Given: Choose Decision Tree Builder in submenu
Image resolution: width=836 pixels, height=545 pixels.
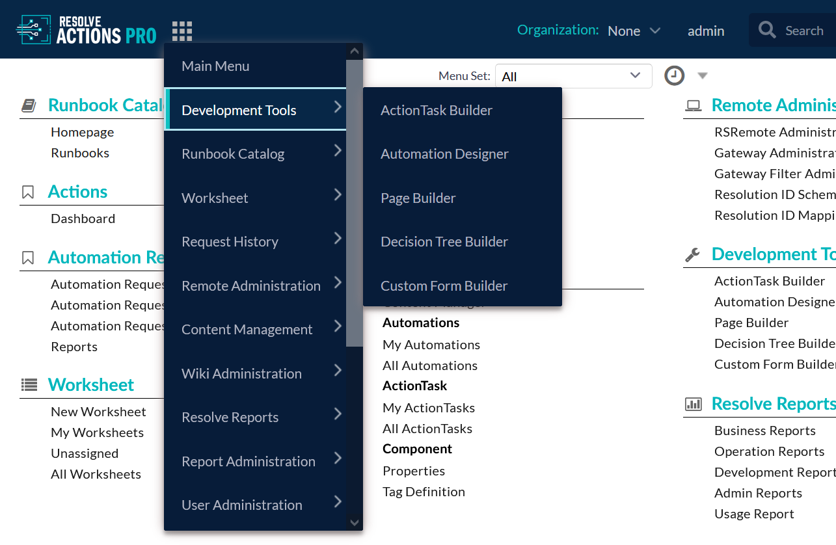Looking at the screenshot, I should pos(444,242).
